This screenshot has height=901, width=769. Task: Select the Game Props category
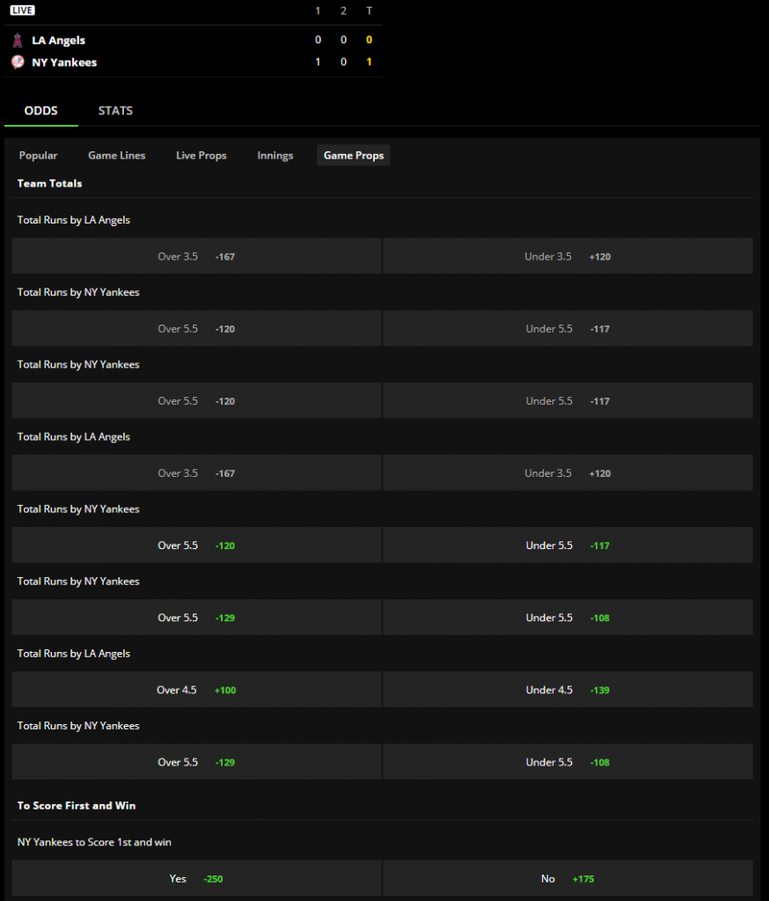tap(354, 155)
